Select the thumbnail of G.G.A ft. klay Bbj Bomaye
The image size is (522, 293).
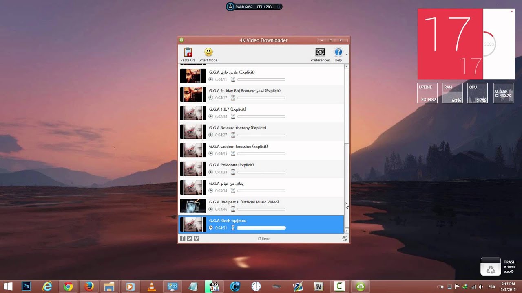(193, 94)
